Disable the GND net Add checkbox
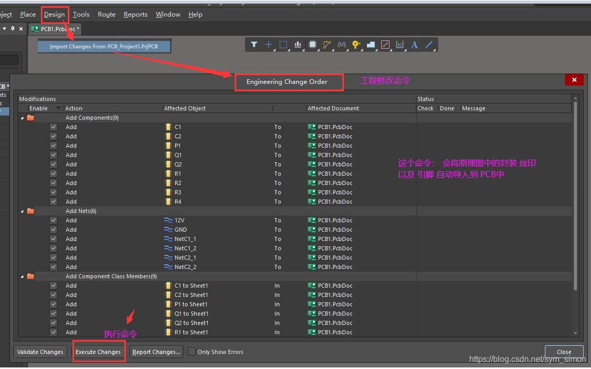 click(x=53, y=230)
